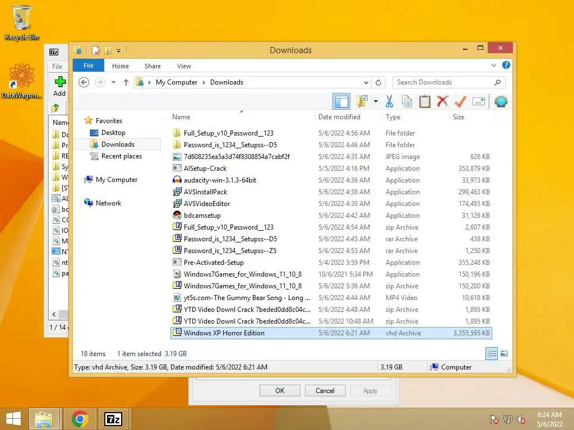574x430 pixels.
Task: Open Google Chrome from the taskbar
Action: point(80,419)
